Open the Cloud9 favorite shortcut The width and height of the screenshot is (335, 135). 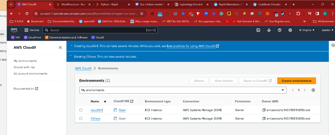98,37
